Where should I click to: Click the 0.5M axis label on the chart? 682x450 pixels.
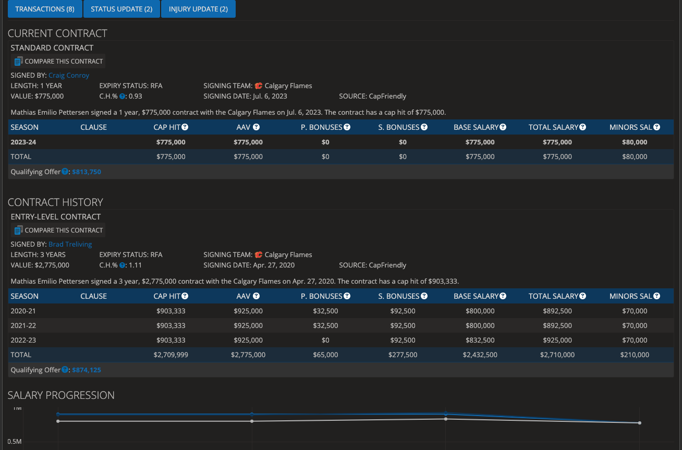[15, 442]
